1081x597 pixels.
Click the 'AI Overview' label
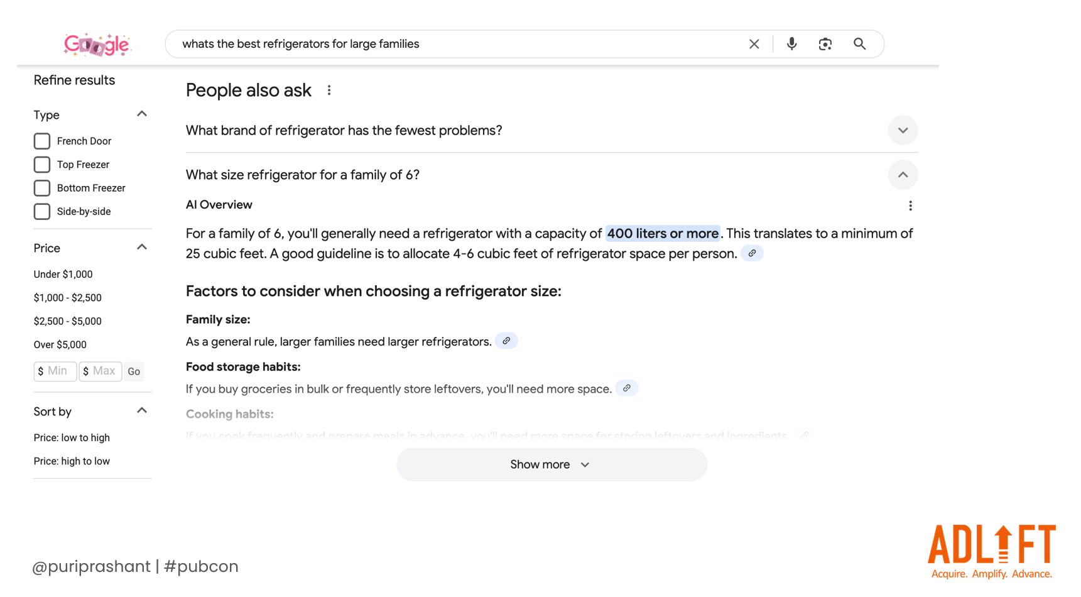(x=219, y=205)
